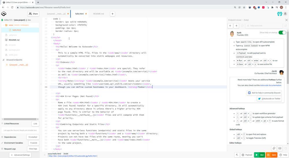Click the Unsaved endpoints pencil icon
289x158 pixels.
tap(3, 60)
